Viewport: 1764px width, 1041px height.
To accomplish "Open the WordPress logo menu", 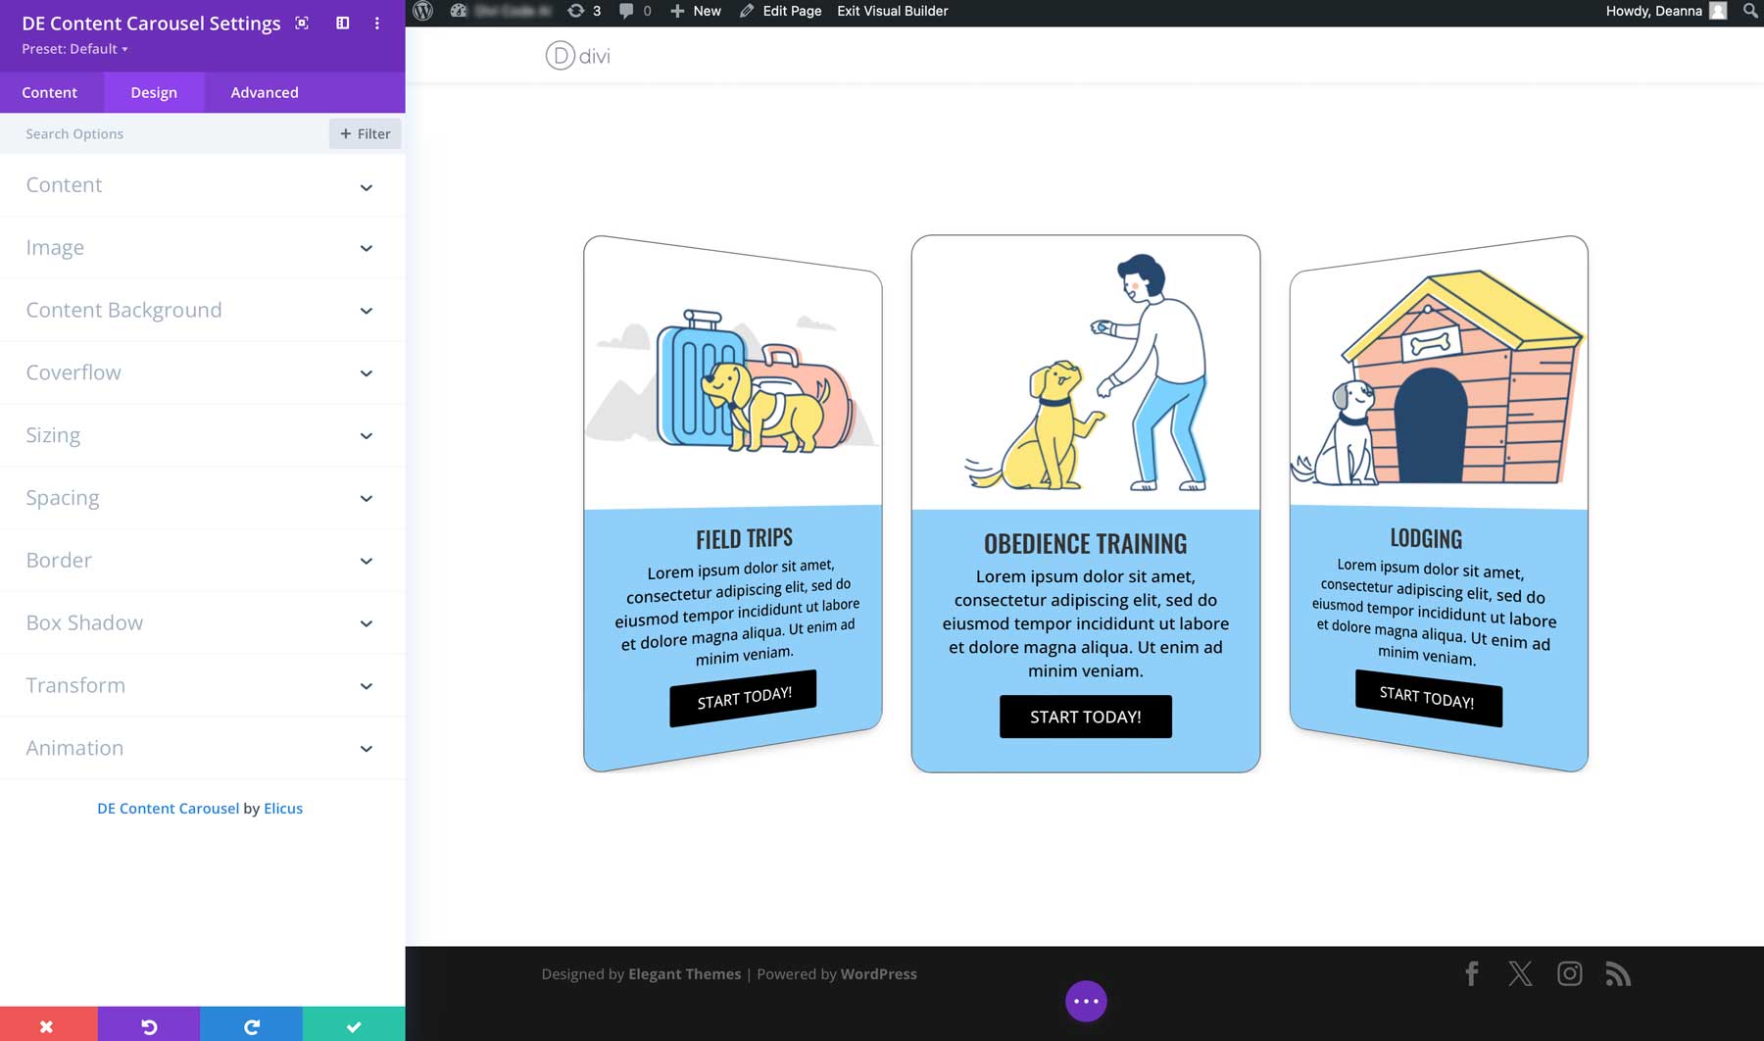I will coord(422,11).
